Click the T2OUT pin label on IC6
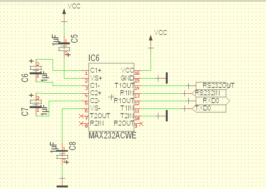The height and width of the screenshot is (189, 266). click(100, 116)
